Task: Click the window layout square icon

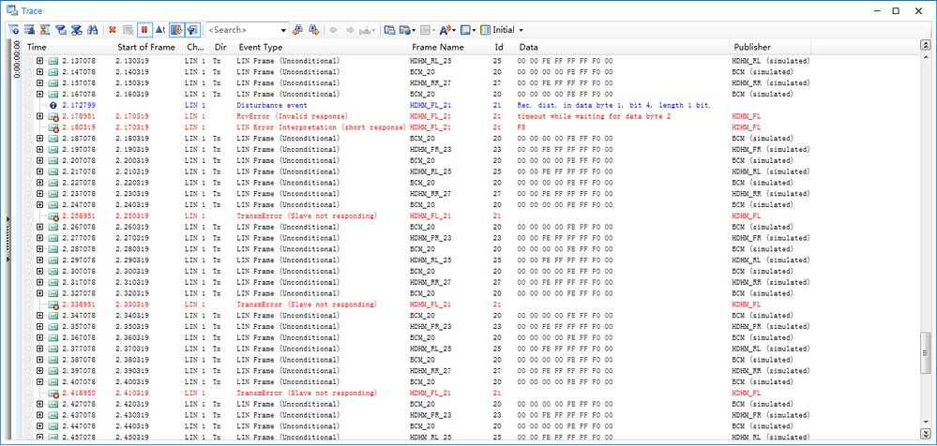Action: tap(465, 29)
